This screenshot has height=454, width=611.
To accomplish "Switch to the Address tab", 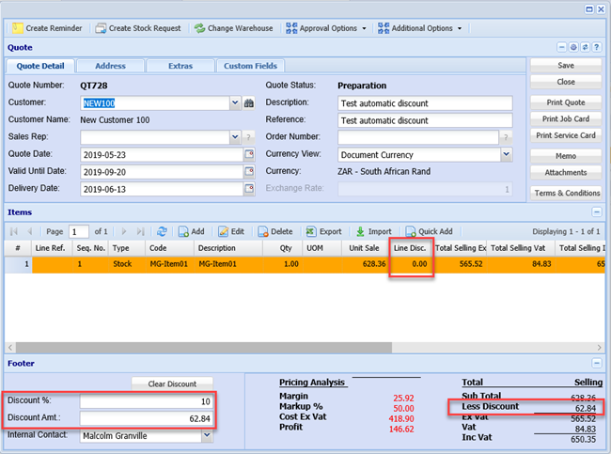I will coord(110,66).
